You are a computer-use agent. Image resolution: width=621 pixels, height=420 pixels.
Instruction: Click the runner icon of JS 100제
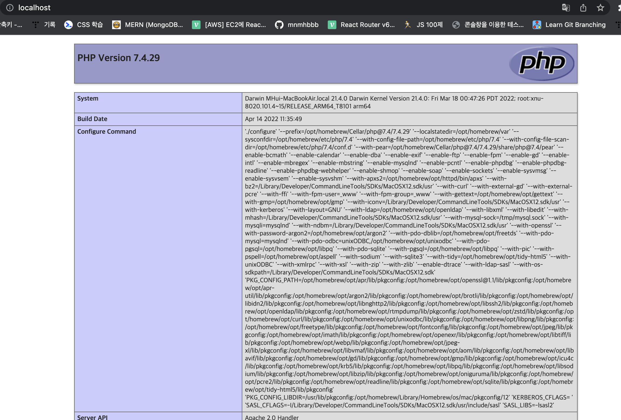pyautogui.click(x=408, y=25)
